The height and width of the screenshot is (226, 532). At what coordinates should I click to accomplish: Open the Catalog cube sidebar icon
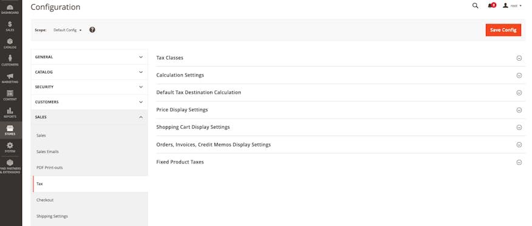[10, 43]
